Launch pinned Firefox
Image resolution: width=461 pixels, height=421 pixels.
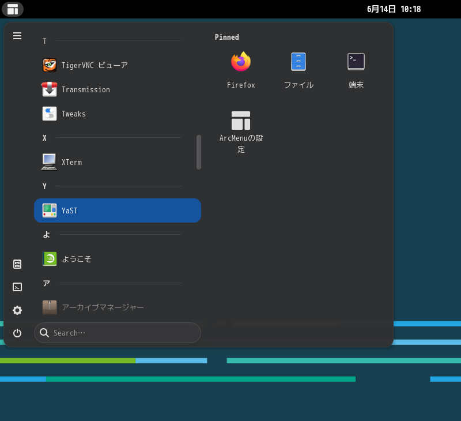pos(241,62)
